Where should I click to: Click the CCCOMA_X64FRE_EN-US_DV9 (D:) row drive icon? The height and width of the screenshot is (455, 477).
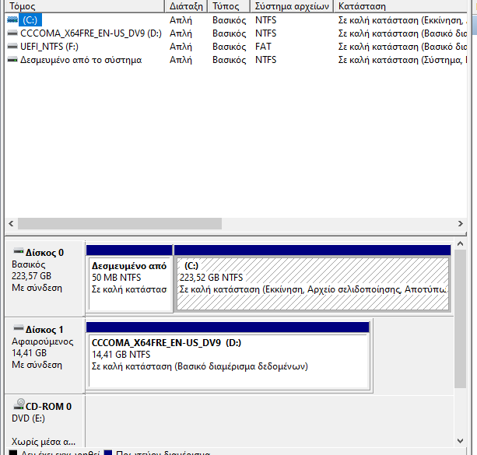[x=12, y=33]
